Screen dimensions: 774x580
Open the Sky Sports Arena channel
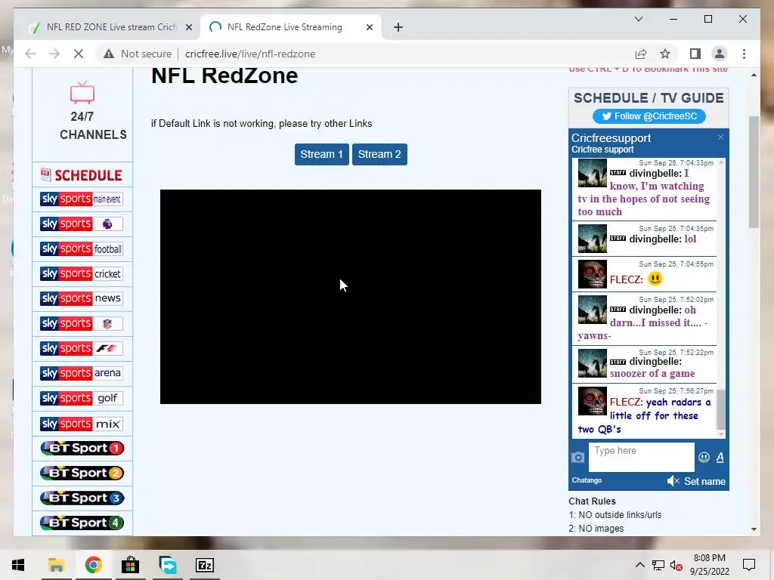click(82, 373)
